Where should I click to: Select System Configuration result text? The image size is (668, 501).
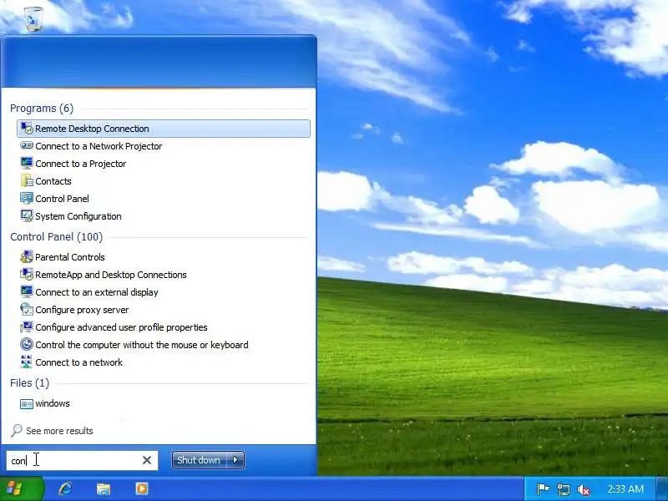(x=78, y=216)
